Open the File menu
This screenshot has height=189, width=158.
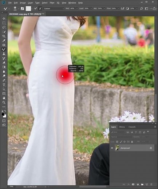coord(10,3)
